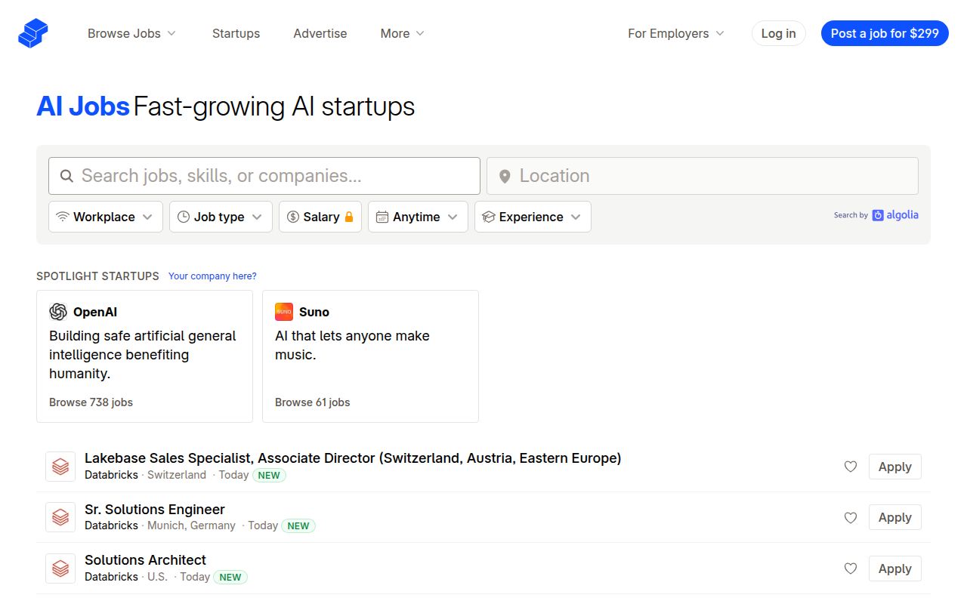
Task: Click Databricks name under Lakebase Sales Specialist
Action: (111, 475)
